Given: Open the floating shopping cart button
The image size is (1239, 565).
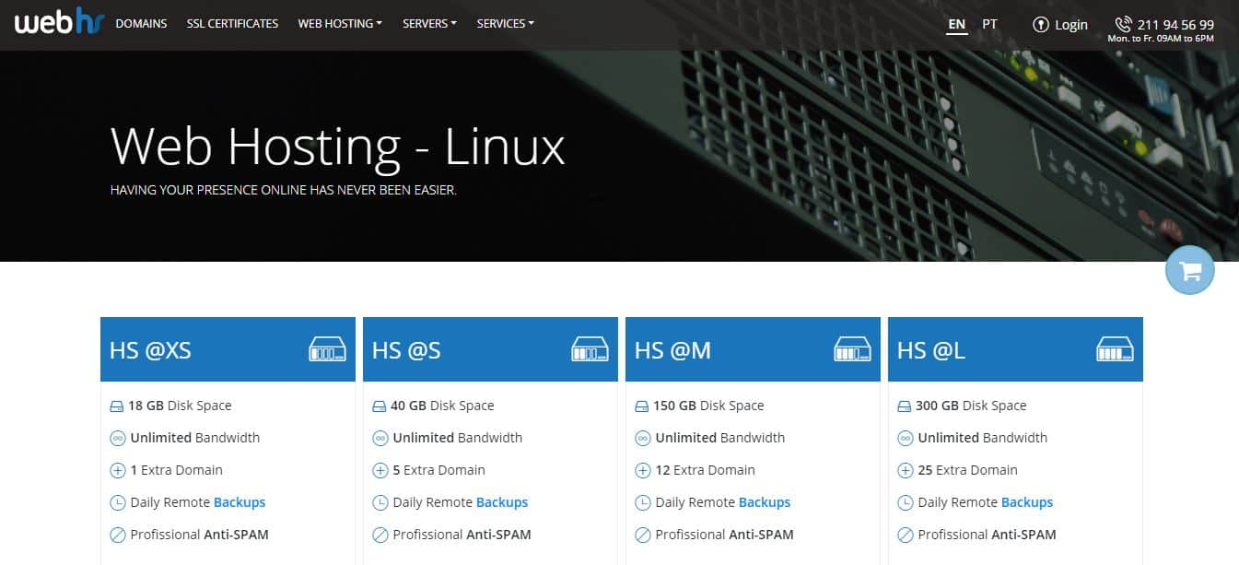Looking at the screenshot, I should (x=1190, y=270).
